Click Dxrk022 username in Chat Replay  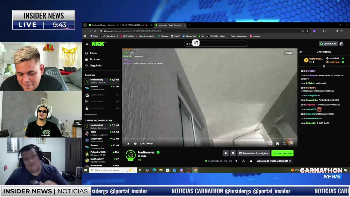click(x=310, y=71)
